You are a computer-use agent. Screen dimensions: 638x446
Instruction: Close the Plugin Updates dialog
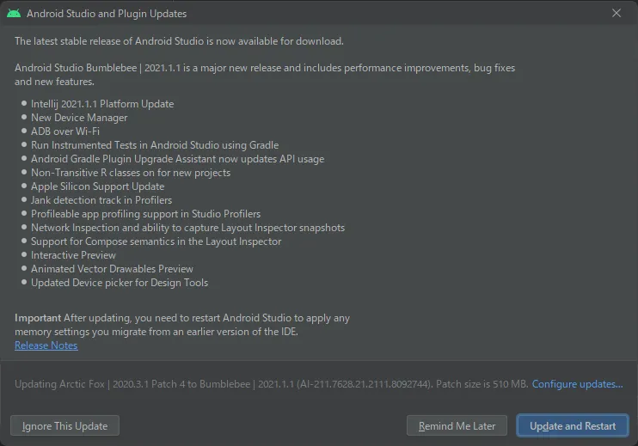pos(616,14)
